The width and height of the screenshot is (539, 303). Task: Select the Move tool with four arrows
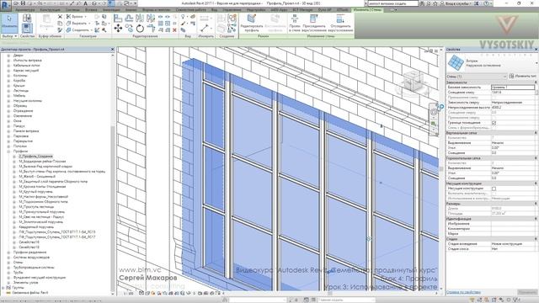[118, 28]
